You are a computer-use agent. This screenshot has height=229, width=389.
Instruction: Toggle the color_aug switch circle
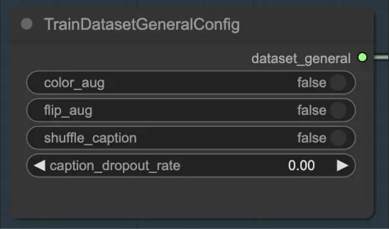[338, 83]
